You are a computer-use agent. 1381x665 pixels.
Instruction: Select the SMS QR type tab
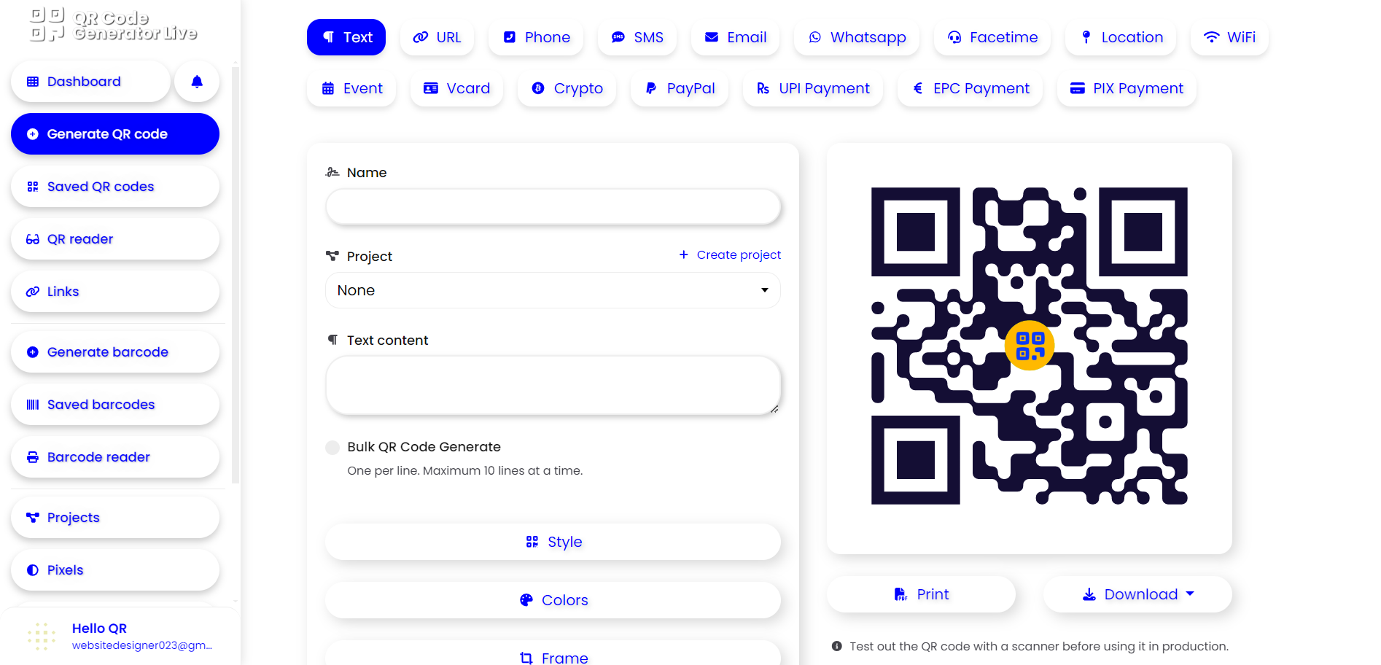[637, 37]
